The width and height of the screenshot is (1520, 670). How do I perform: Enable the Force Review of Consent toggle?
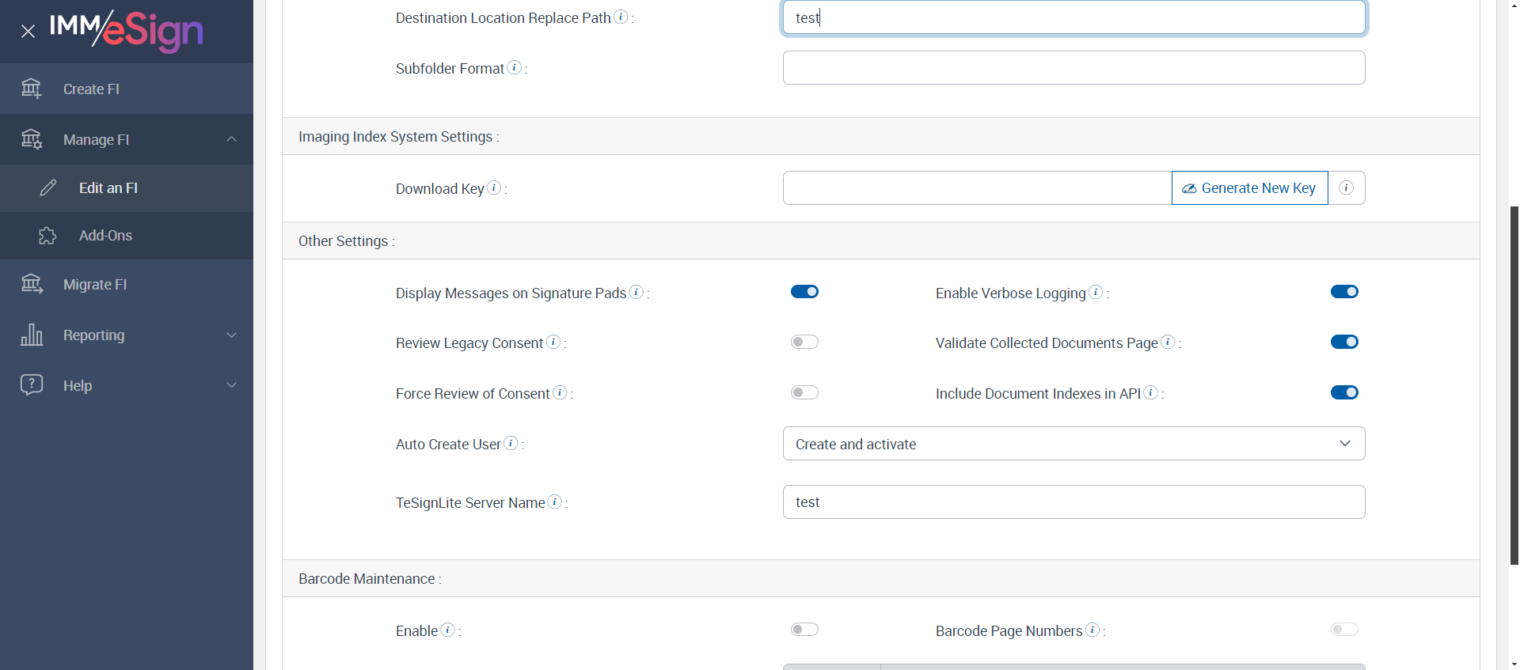pyautogui.click(x=804, y=392)
